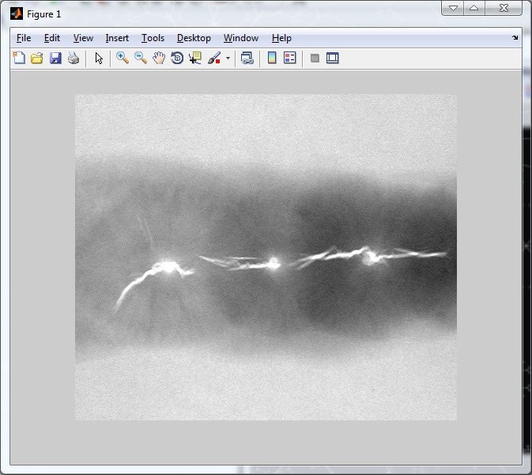The height and width of the screenshot is (475, 532).
Task: Show Plot Tools and dock figure
Action: pyautogui.click(x=333, y=58)
